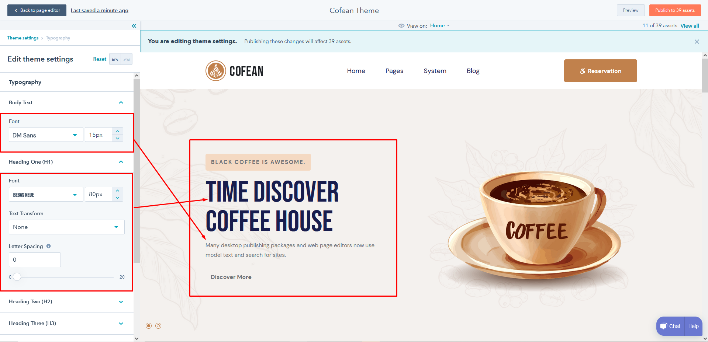Open the DM Sans font dropdown
708x342 pixels.
point(46,135)
